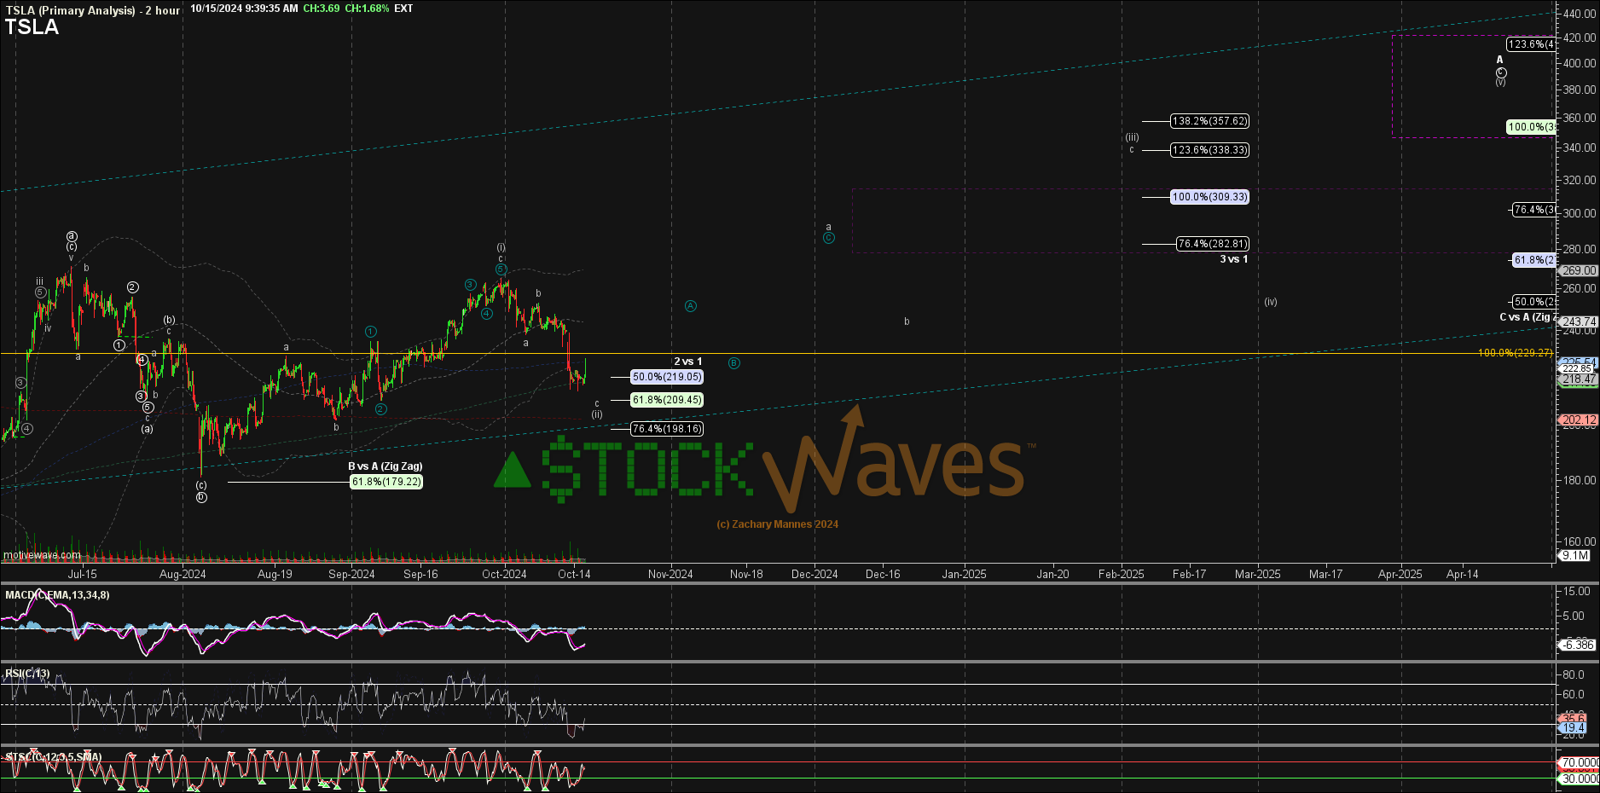The image size is (1600, 793).
Task: Click the 'B vs A (Zig Zag)' annotation
Action: pyautogui.click(x=385, y=466)
